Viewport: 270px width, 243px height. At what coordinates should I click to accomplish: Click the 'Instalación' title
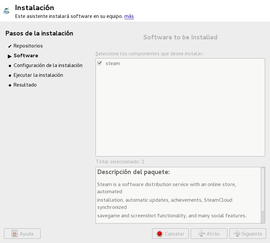click(34, 7)
